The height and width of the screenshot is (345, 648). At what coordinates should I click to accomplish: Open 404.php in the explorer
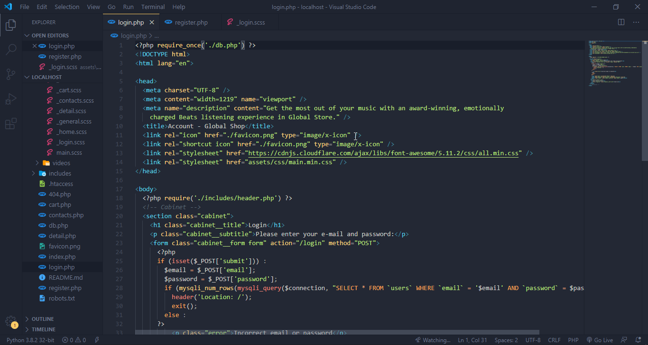(x=62, y=194)
